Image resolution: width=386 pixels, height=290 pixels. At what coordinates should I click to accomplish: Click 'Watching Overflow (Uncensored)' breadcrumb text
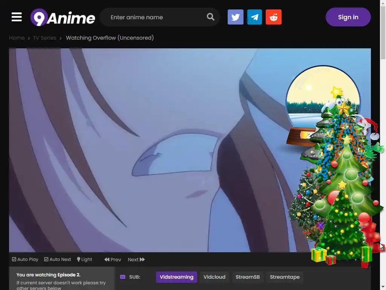[110, 38]
